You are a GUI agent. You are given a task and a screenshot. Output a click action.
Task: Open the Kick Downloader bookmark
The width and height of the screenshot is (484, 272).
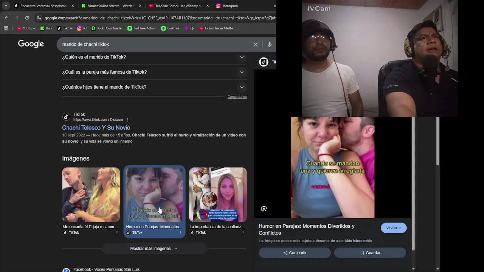(x=107, y=28)
